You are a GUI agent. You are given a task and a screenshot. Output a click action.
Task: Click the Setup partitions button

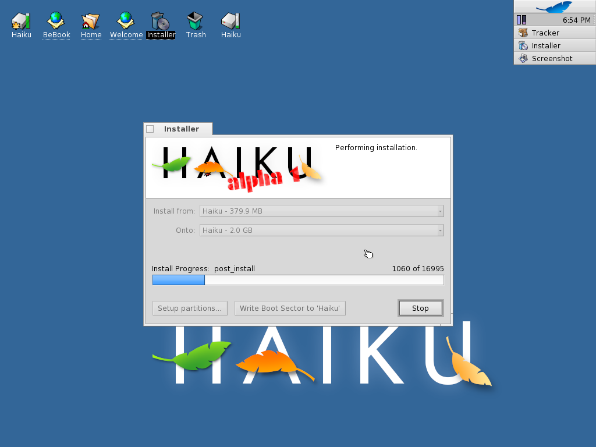(x=190, y=308)
